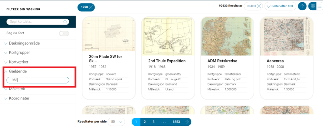Remove the 1958 filter chip
This screenshot has height=127, width=323.
click(x=91, y=7)
